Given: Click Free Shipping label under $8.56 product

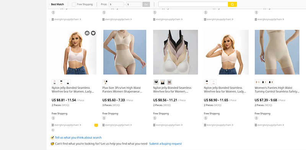Looking at the screenshot, I should [x=161, y=113].
